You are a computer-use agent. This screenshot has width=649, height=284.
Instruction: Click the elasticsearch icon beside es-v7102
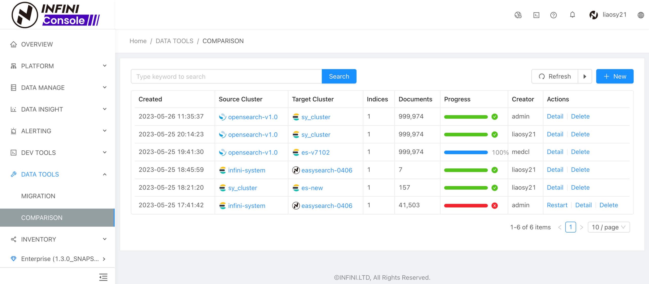(296, 152)
